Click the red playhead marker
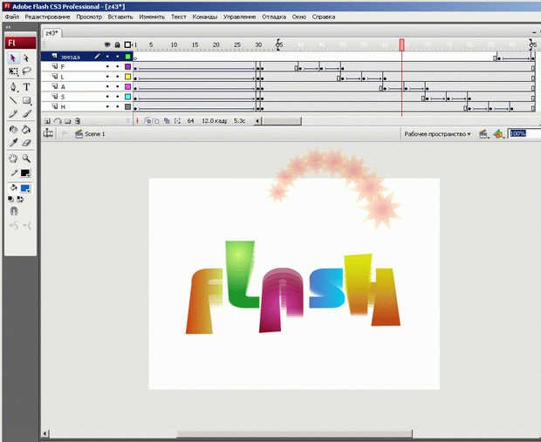541x442 pixels. point(401,44)
